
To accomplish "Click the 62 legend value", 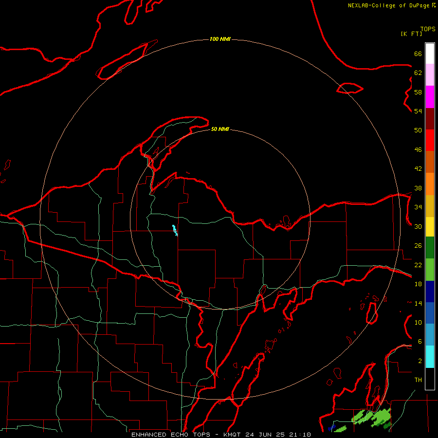I will coord(418,73).
